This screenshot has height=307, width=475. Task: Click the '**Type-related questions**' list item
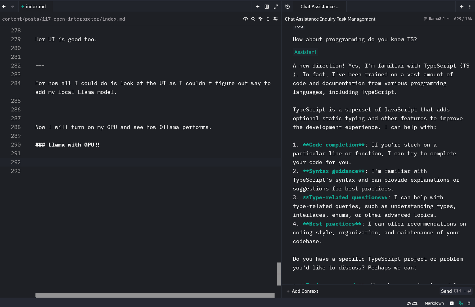pos(345,197)
